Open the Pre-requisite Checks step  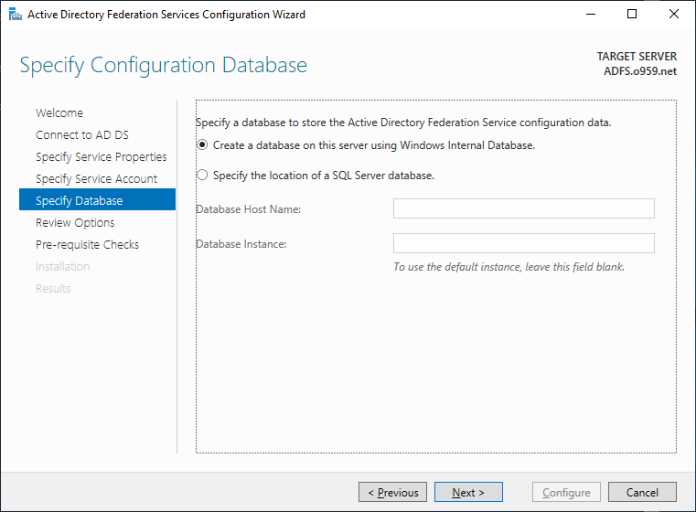pyautogui.click(x=87, y=245)
